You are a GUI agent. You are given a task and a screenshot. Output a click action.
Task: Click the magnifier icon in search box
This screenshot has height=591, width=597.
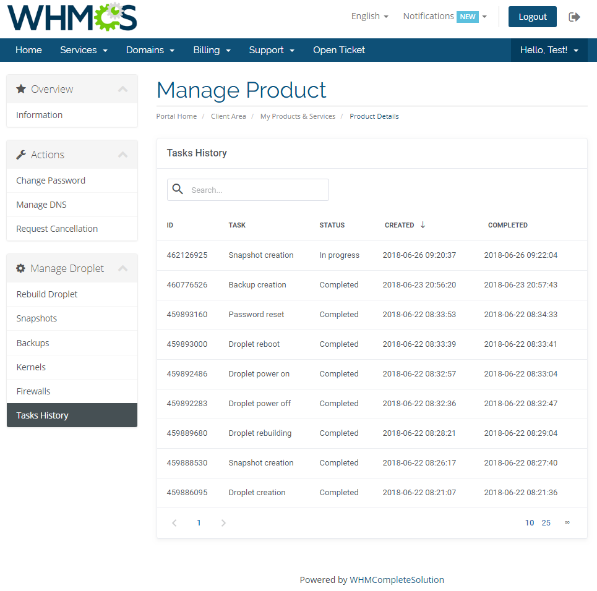(x=178, y=189)
